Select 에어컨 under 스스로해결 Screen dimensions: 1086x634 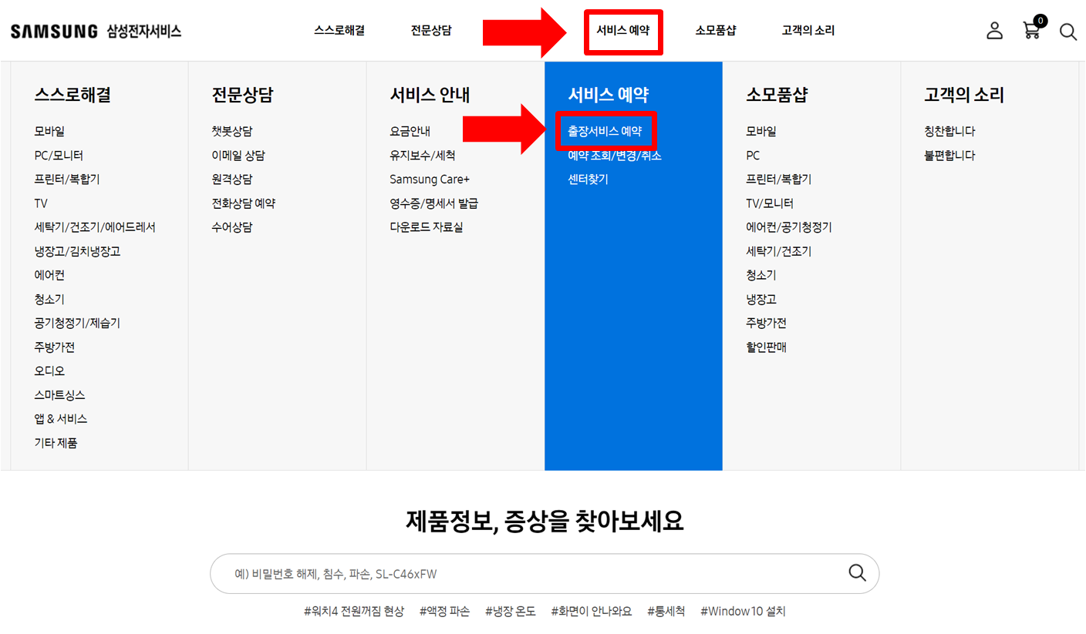pyautogui.click(x=49, y=275)
